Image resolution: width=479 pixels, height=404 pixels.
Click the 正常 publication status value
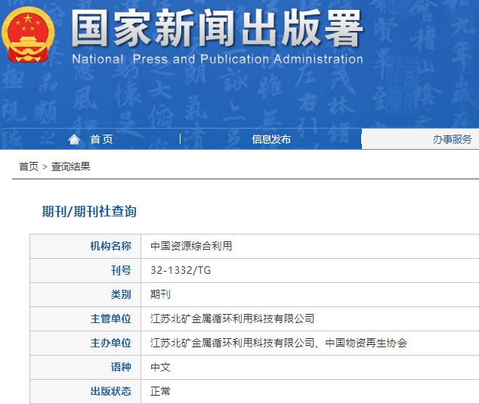point(160,391)
